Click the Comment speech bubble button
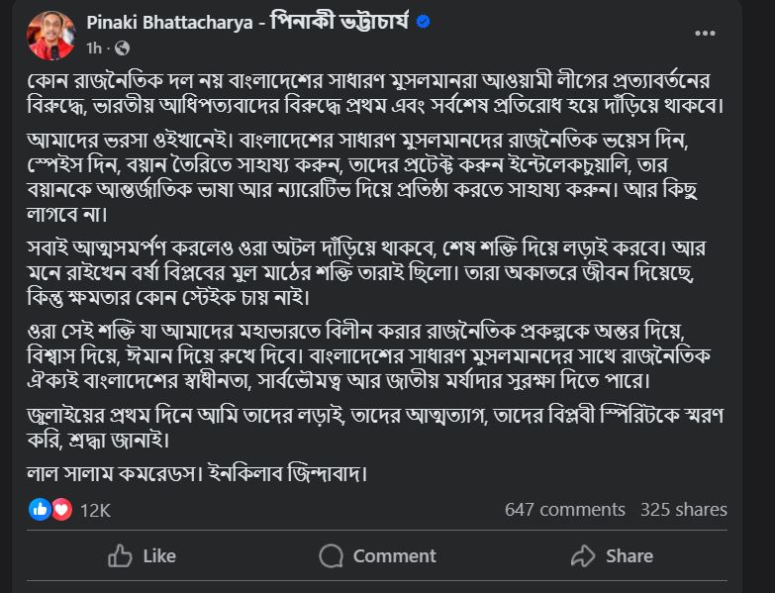Viewport: 775px width, 593px height. [x=378, y=556]
